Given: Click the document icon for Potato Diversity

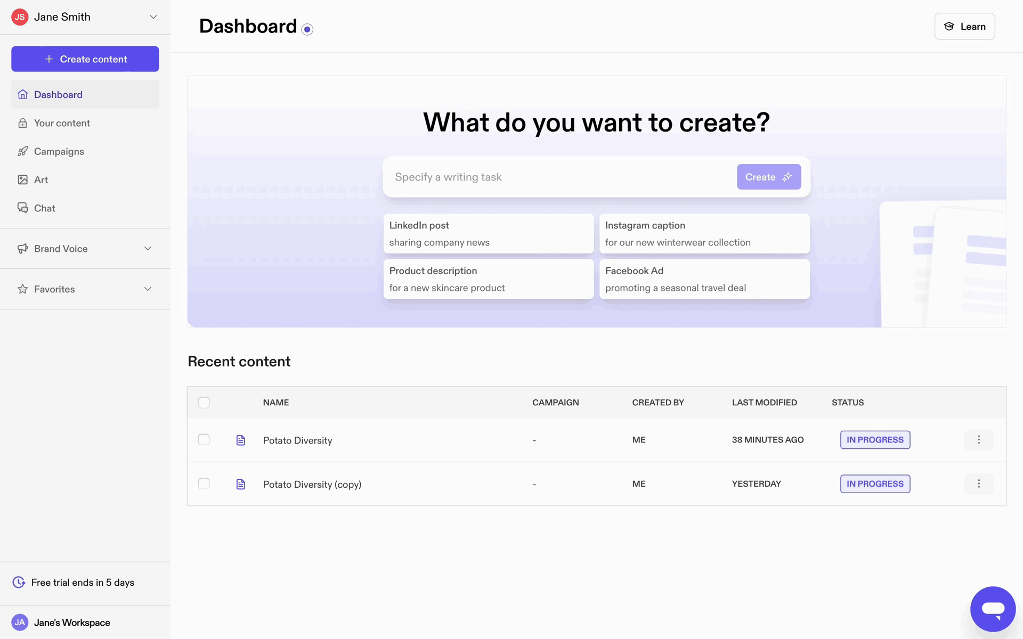Looking at the screenshot, I should click(x=241, y=440).
